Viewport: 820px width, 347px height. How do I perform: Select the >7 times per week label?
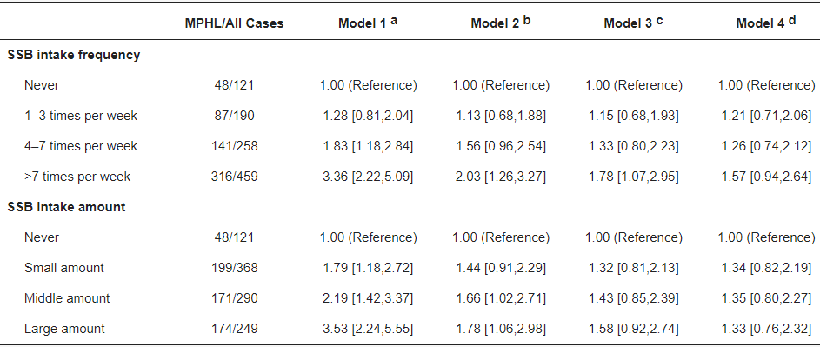(77, 177)
